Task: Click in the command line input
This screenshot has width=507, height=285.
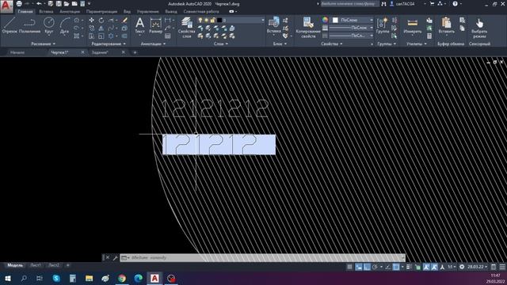Action: [x=262, y=257]
